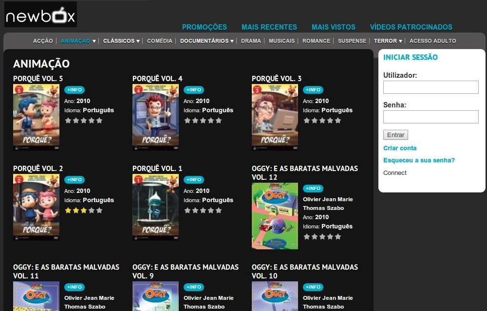Open the Oggy Vol. 10 cover
Viewport: 487px width, 311px height.
[275, 296]
